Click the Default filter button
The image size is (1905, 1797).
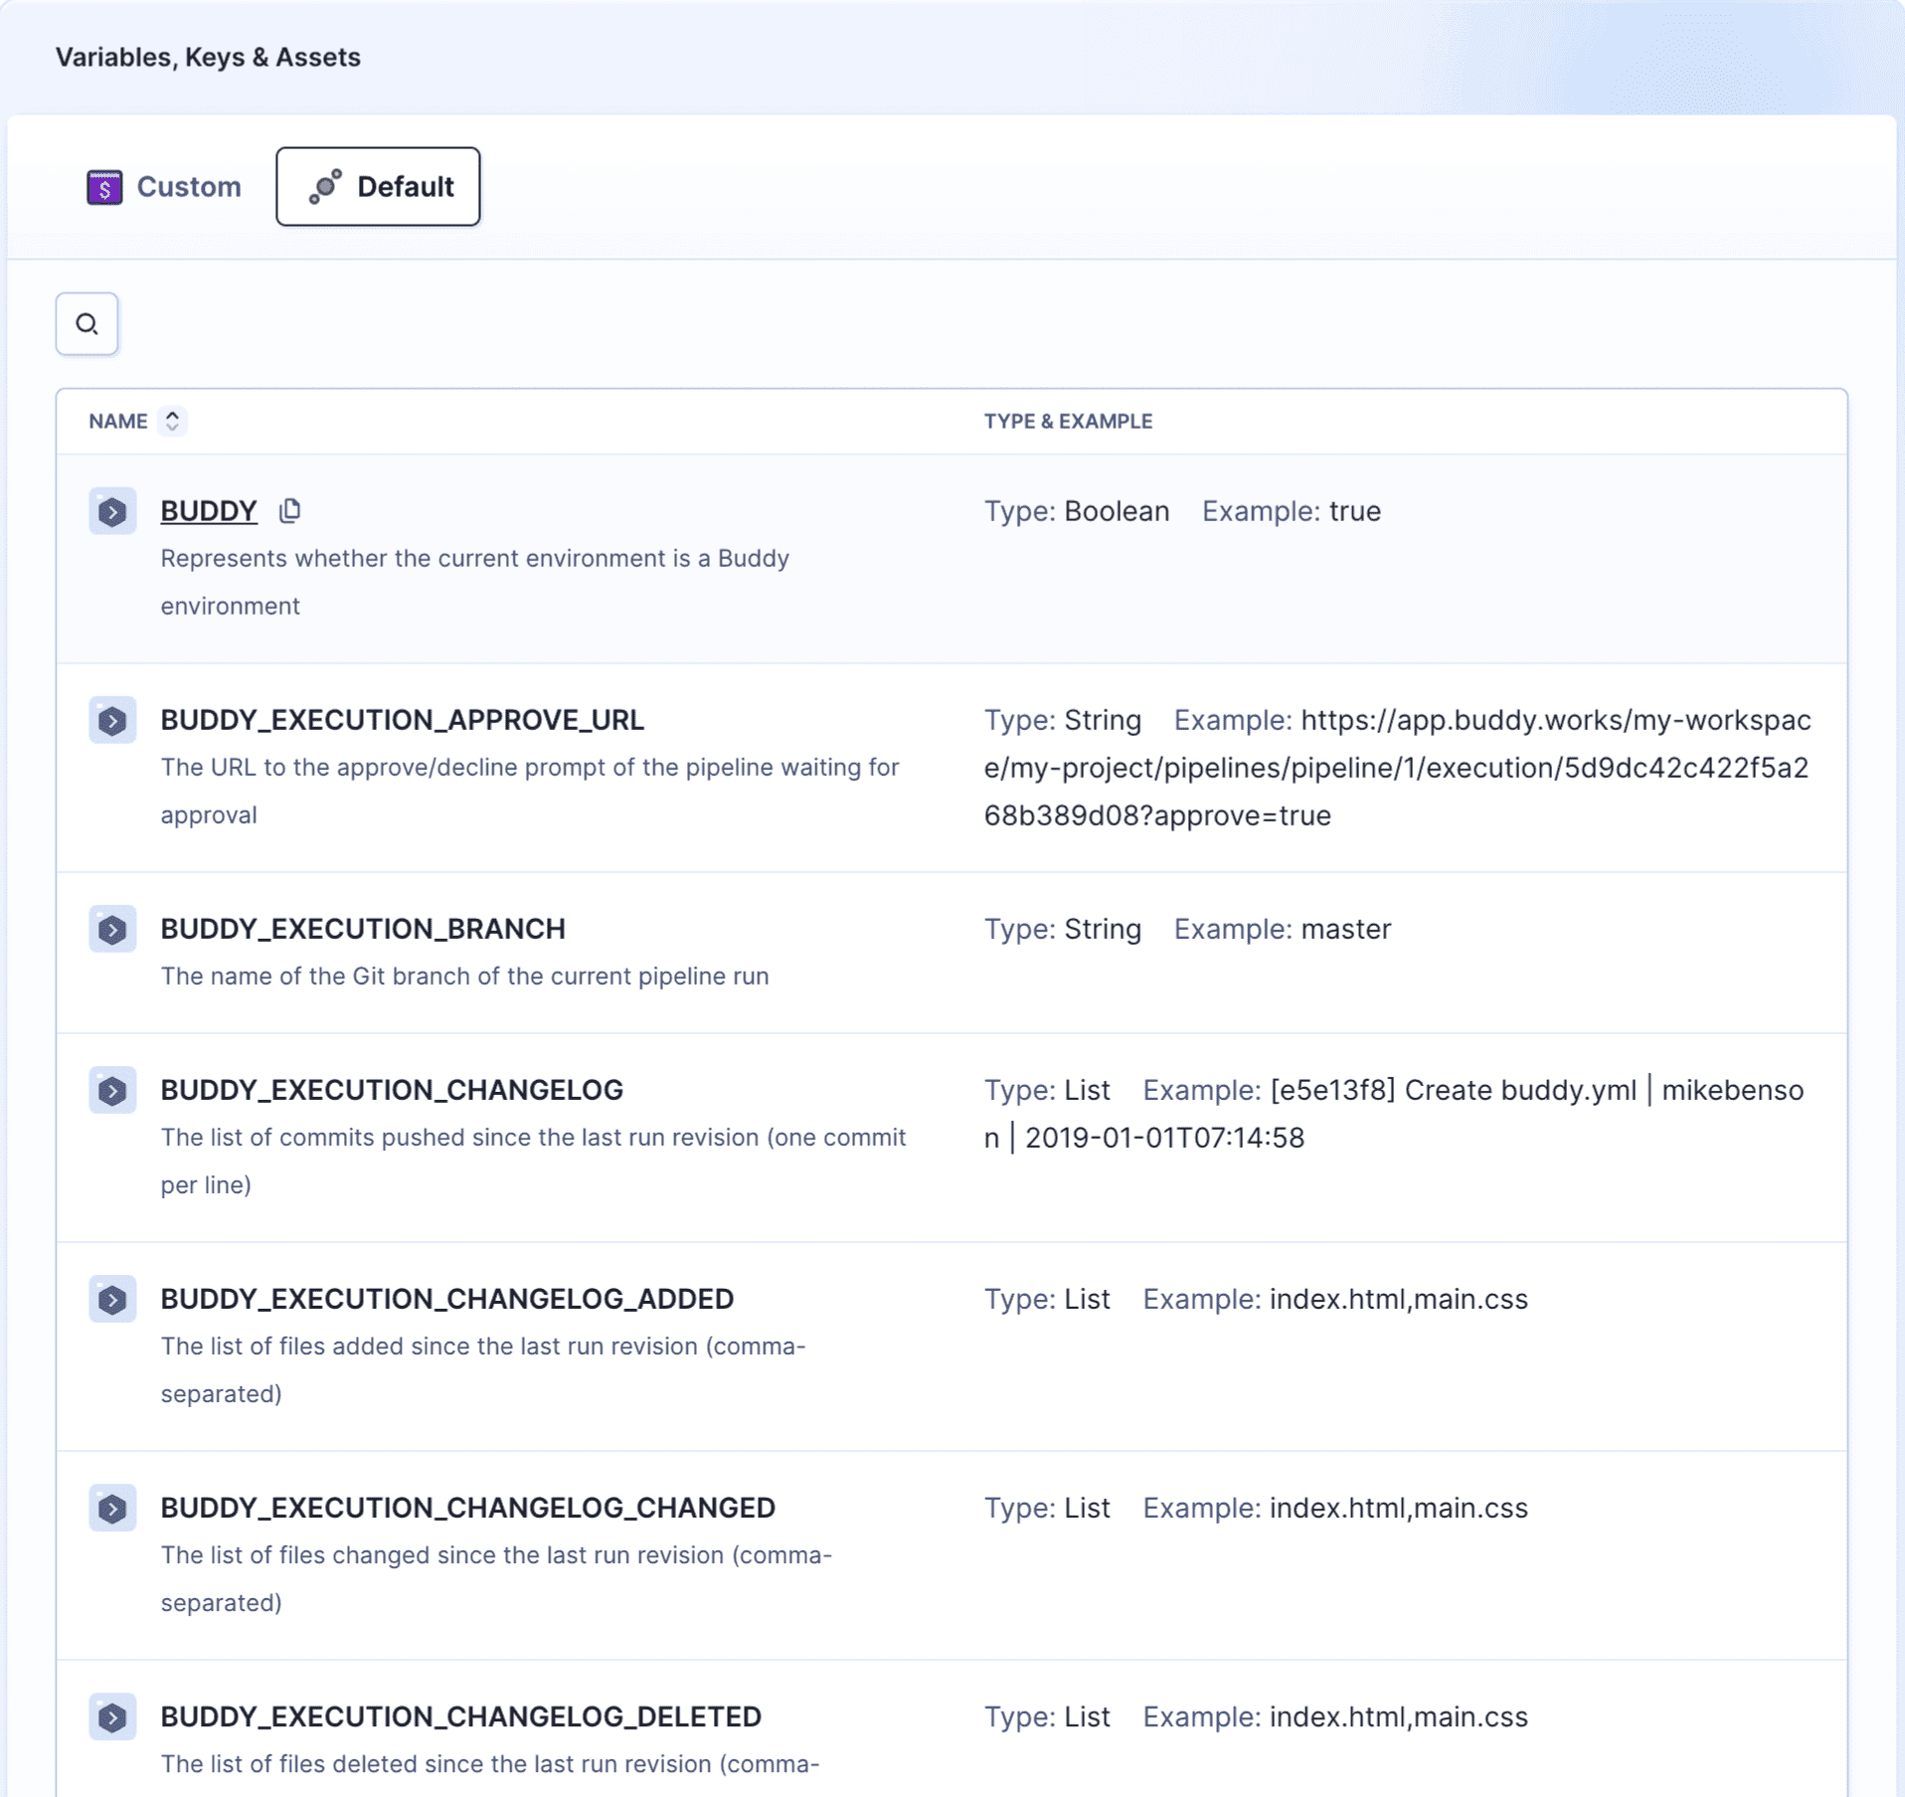pyautogui.click(x=378, y=186)
